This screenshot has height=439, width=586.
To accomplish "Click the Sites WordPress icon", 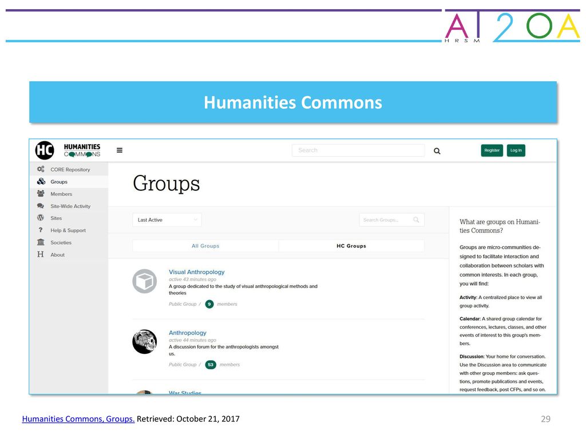I will pos(41,218).
